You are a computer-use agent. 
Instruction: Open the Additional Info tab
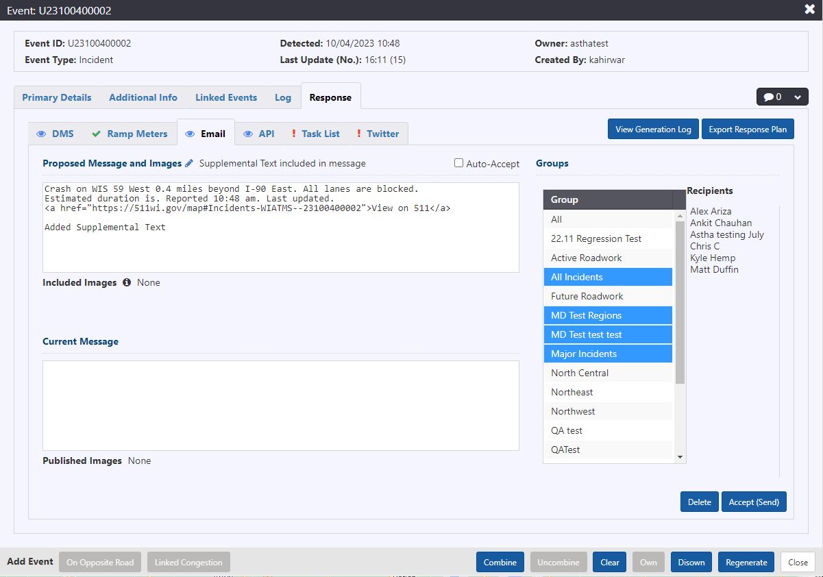pyautogui.click(x=143, y=97)
